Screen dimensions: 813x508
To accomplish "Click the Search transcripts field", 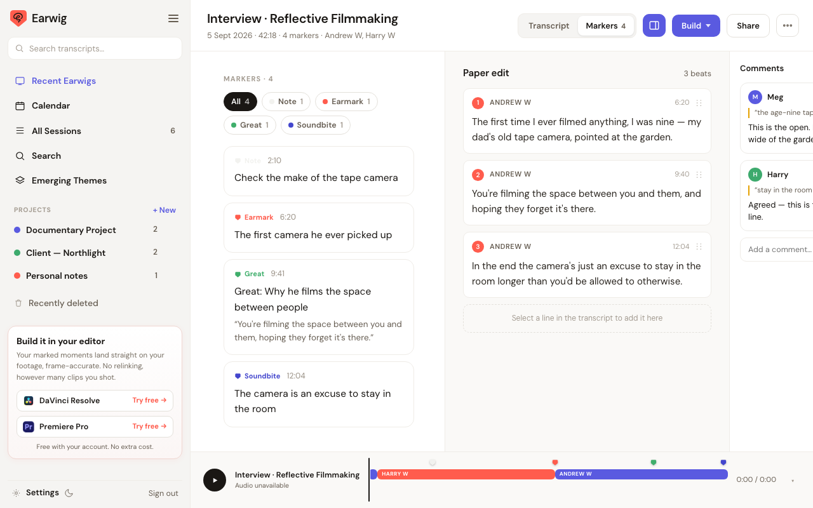I will [x=95, y=48].
